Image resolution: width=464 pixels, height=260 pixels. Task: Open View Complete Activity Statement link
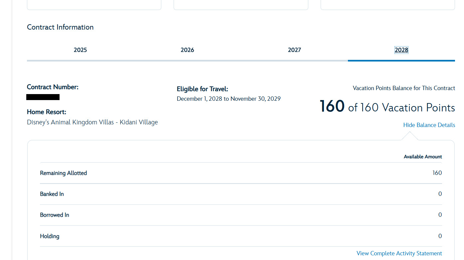[x=399, y=253]
